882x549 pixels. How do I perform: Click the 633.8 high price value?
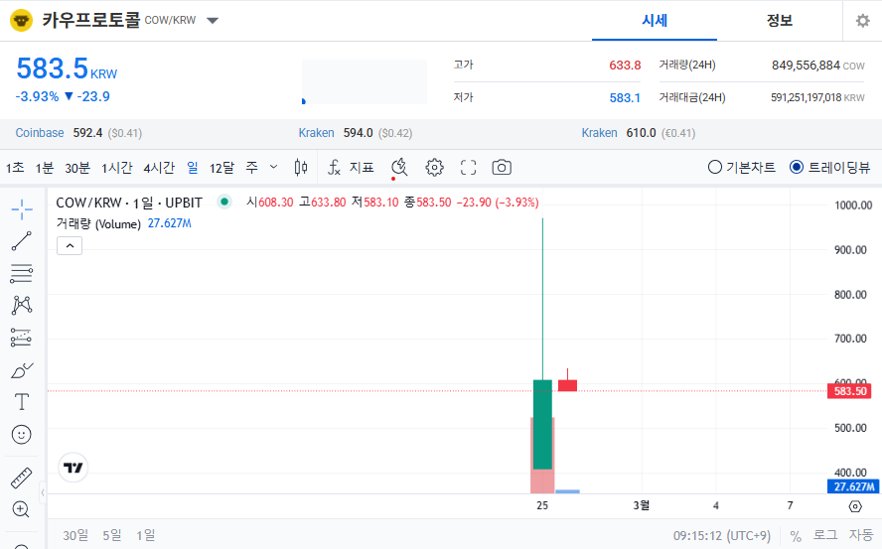[625, 66]
